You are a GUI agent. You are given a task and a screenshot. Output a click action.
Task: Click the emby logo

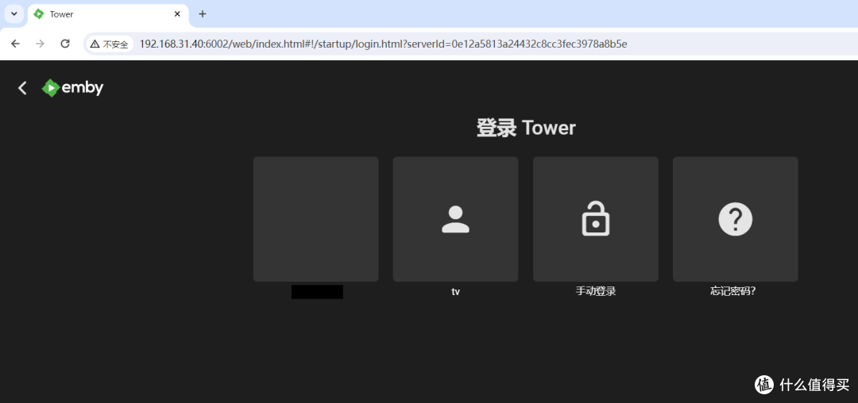tap(73, 88)
